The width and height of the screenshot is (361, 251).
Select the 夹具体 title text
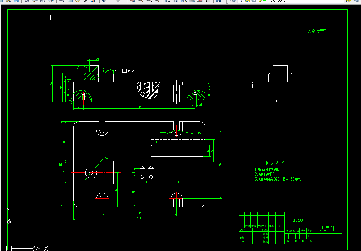[328, 228]
